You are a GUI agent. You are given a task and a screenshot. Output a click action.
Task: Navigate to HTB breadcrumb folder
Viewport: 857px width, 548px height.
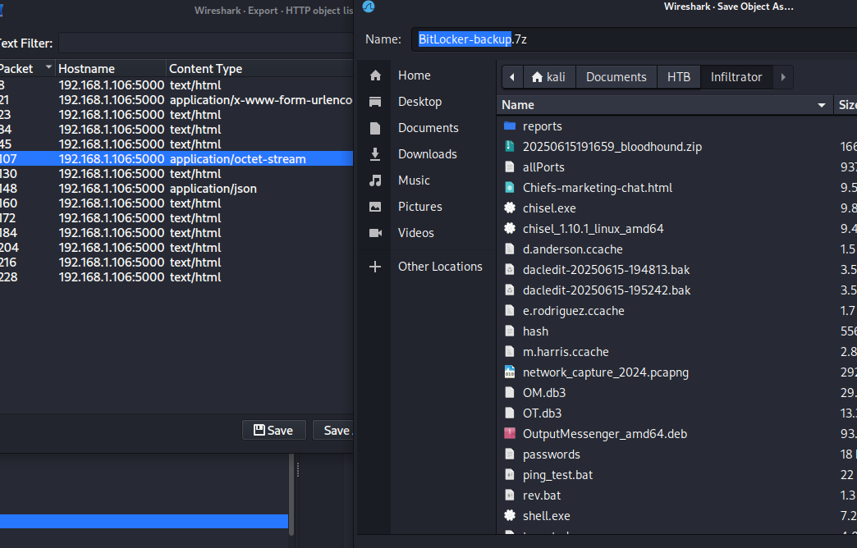pos(679,77)
